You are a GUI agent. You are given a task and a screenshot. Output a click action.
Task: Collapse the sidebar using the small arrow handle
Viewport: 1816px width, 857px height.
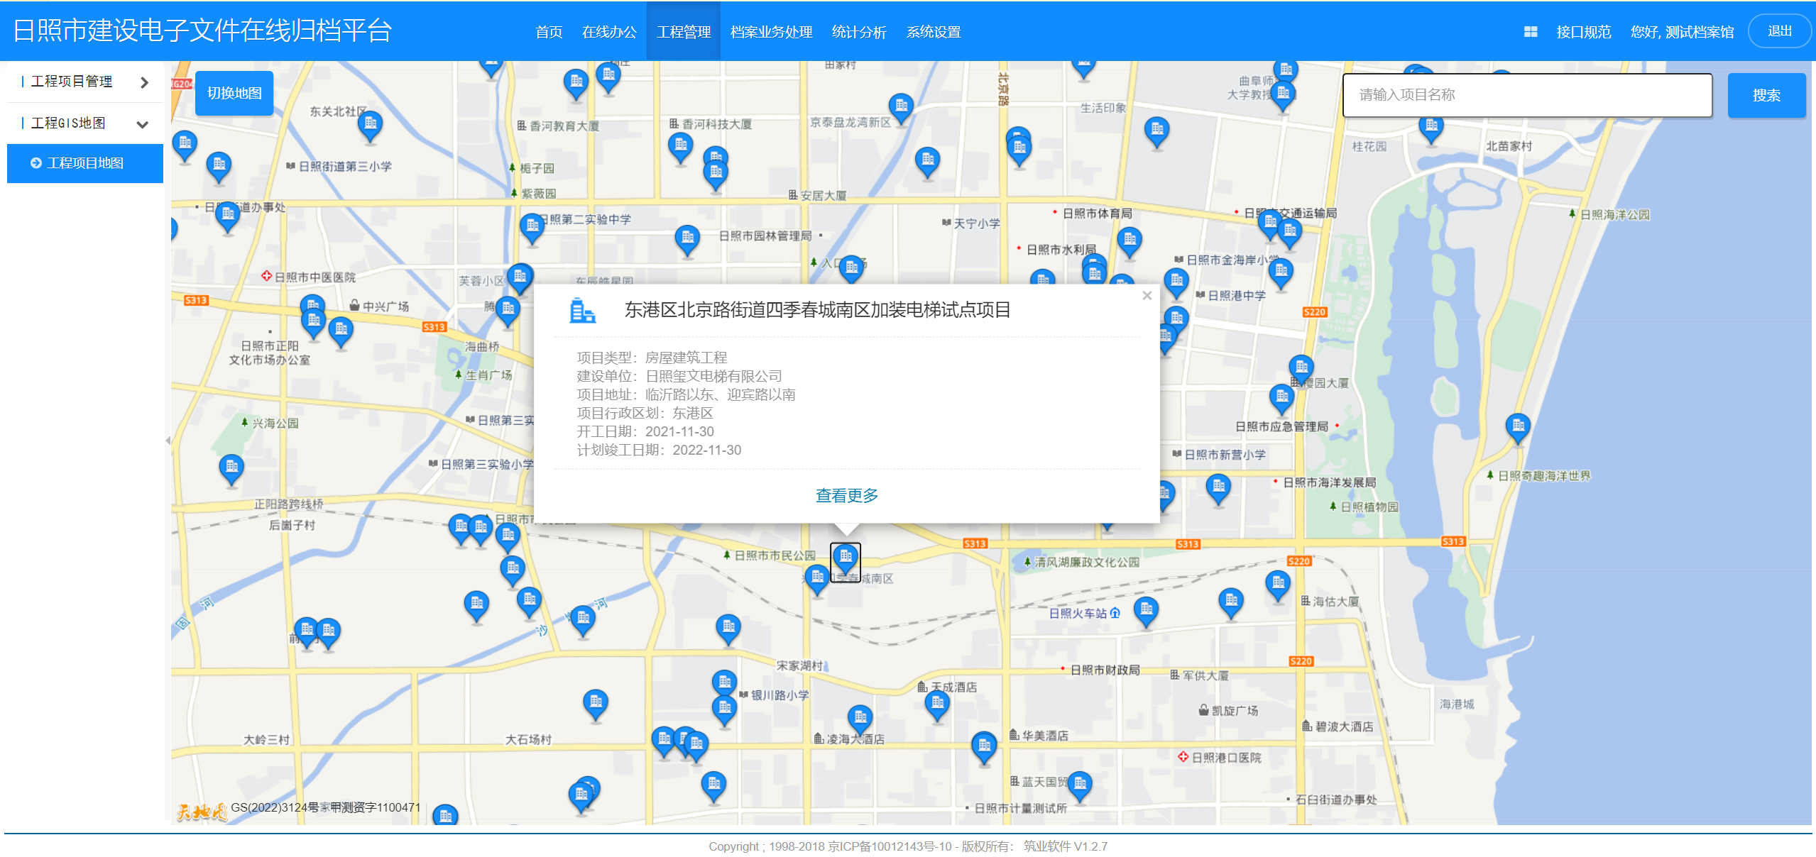click(x=168, y=441)
